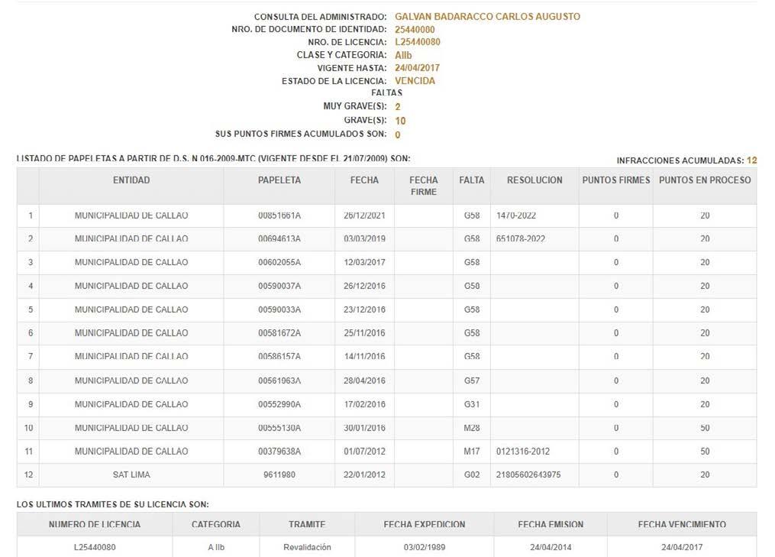Click the expiry date 24/04/2017 in header
This screenshot has width=775, height=557.
[417, 68]
